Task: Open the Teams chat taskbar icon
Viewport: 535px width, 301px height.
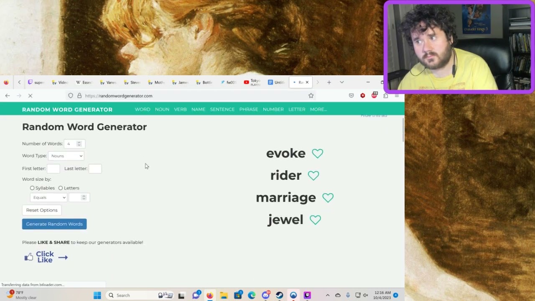Action: (196, 295)
